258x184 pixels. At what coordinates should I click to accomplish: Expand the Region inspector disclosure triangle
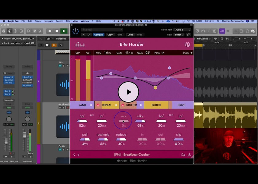pyautogui.click(x=2, y=39)
